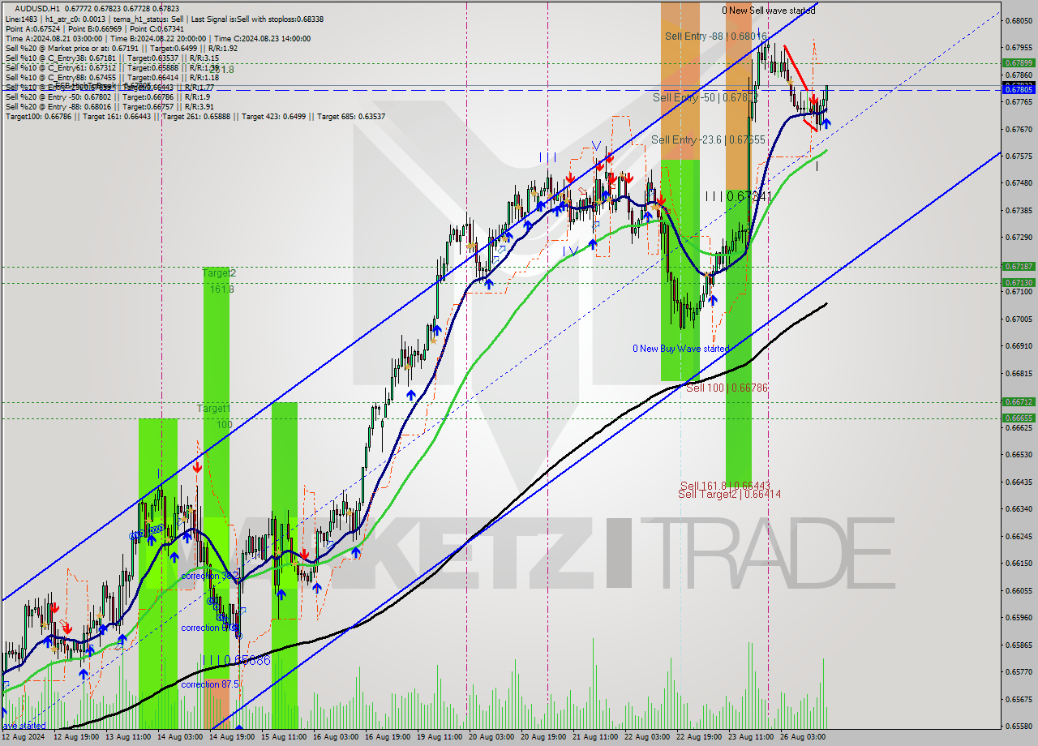Click the green 0.66712 price tag
The height and width of the screenshot is (746, 1038).
pyautogui.click(x=1019, y=401)
